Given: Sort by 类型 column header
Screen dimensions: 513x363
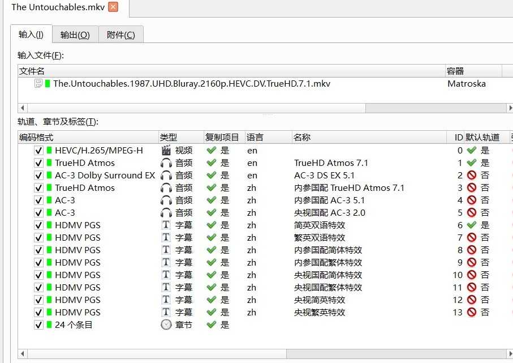Looking at the screenshot, I should click(181, 137).
